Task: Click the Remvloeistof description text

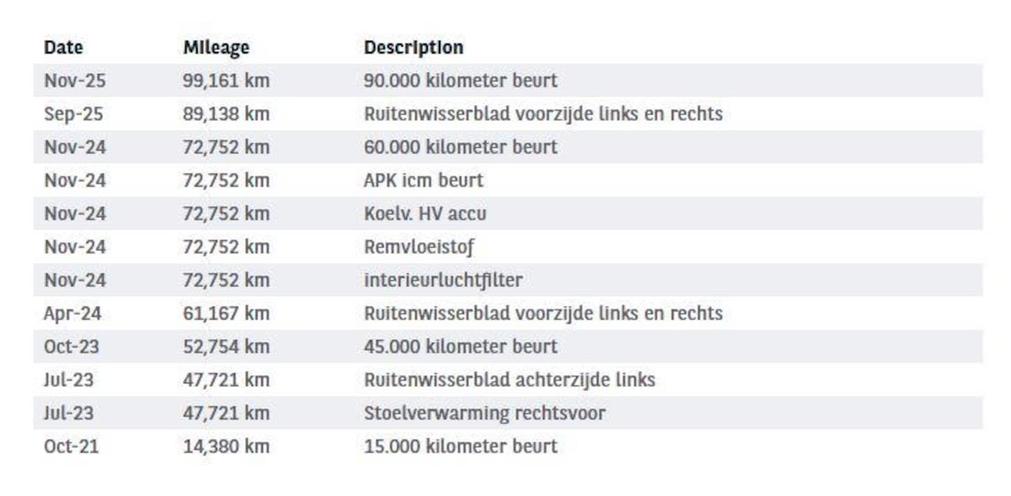Action: click(x=418, y=247)
